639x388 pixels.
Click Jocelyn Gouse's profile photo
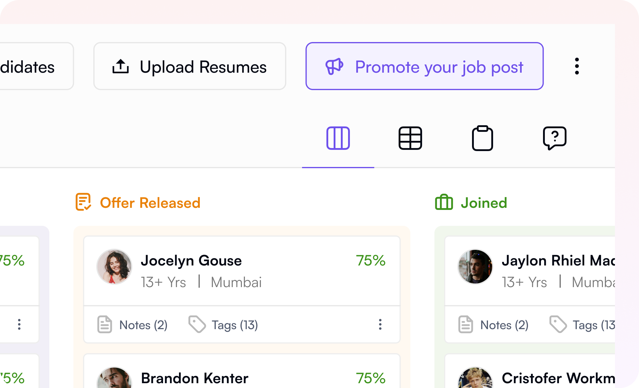[x=114, y=267]
